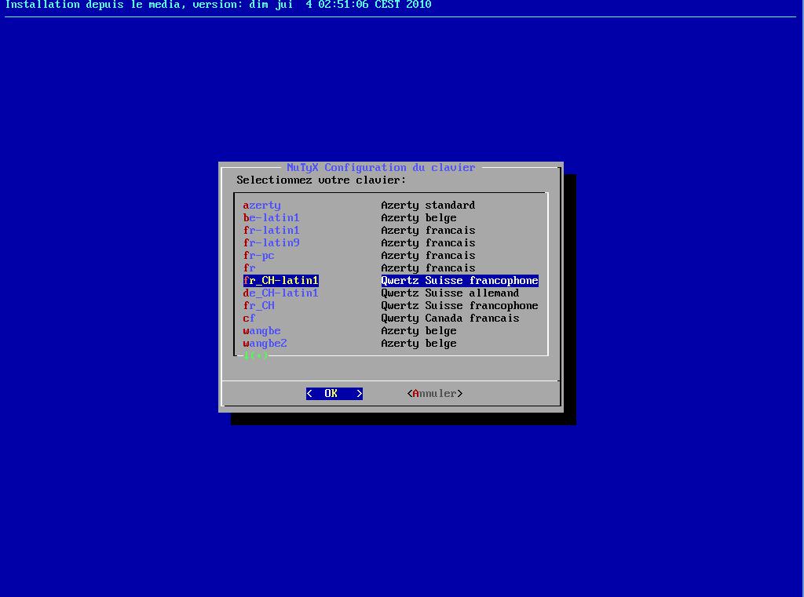Click the Azerty standard description
Image resolution: width=804 pixels, height=597 pixels.
pyautogui.click(x=428, y=205)
